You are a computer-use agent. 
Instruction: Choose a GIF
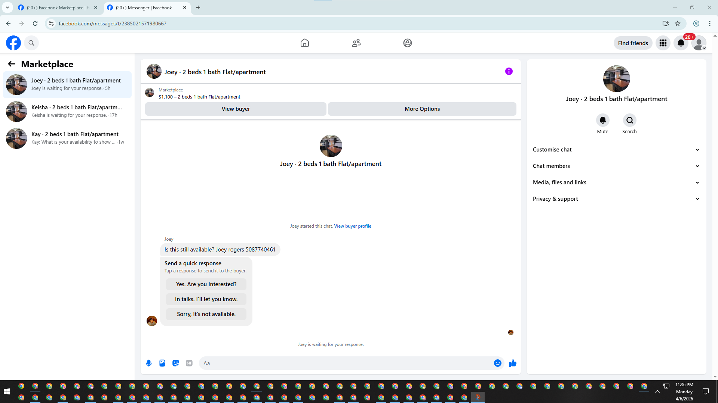point(189,363)
